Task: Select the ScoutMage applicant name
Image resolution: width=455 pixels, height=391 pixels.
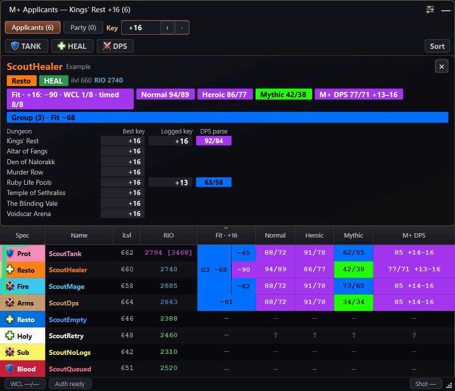Action: pos(66,286)
